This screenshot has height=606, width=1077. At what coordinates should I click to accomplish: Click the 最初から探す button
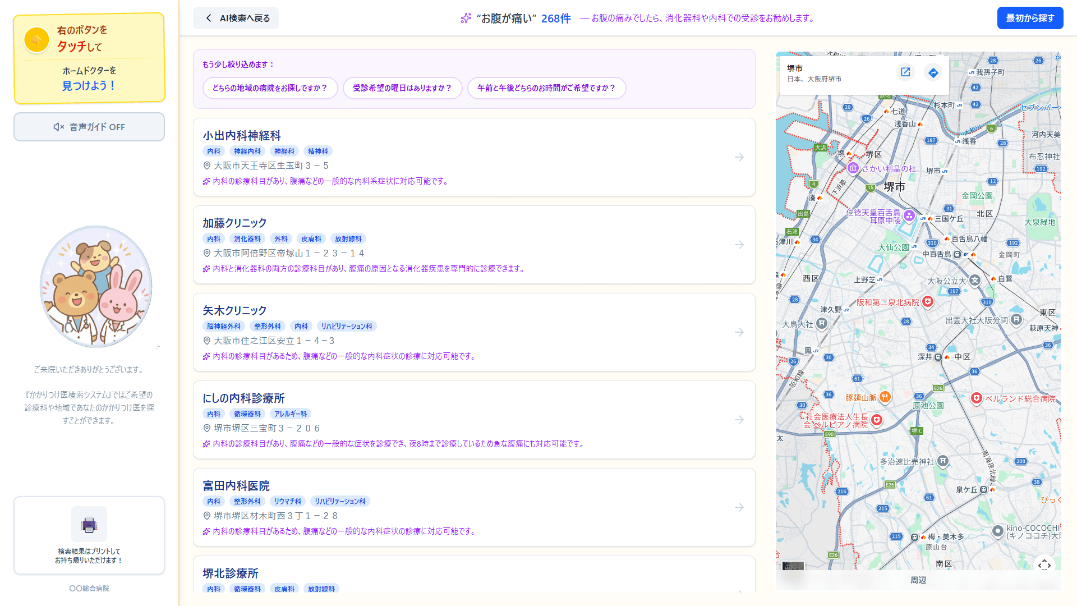[x=1030, y=17]
